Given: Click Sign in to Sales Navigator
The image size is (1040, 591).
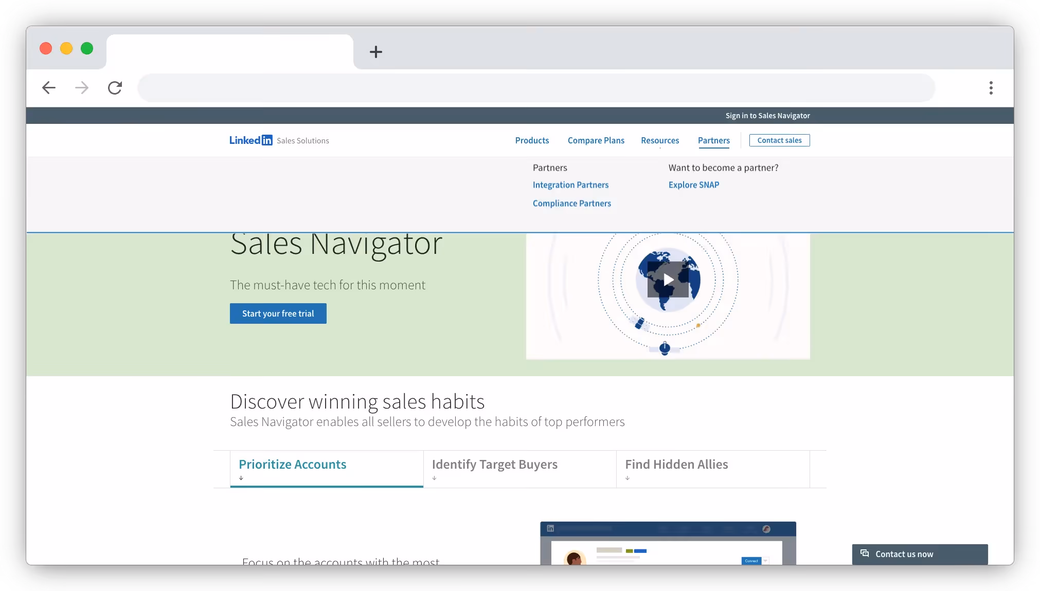Looking at the screenshot, I should 767,115.
